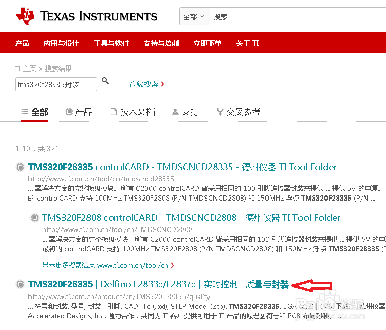Image resolution: width=386 pixels, height=330 pixels.
Task: Select the 全部 results tab
Action: pyautogui.click(x=35, y=112)
